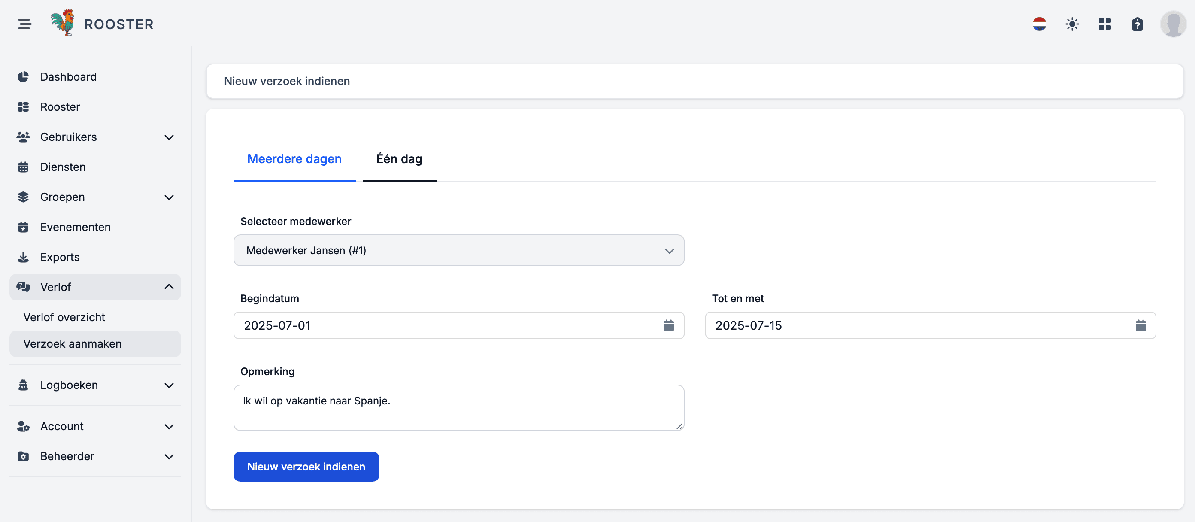
Task: Open the hamburger sidebar menu
Action: [24, 24]
